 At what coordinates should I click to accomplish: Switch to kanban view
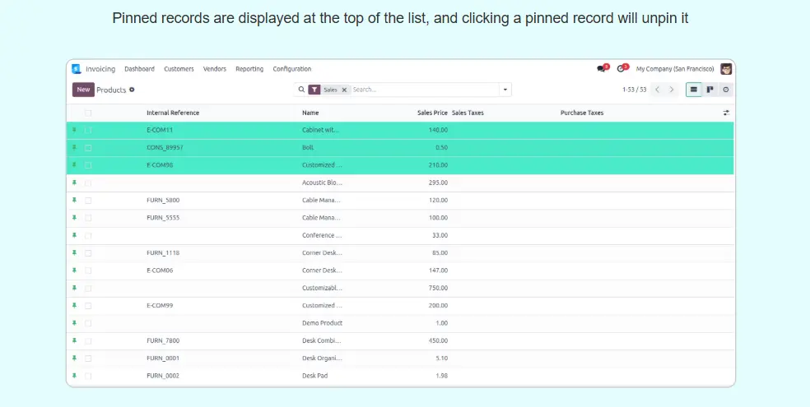click(710, 90)
